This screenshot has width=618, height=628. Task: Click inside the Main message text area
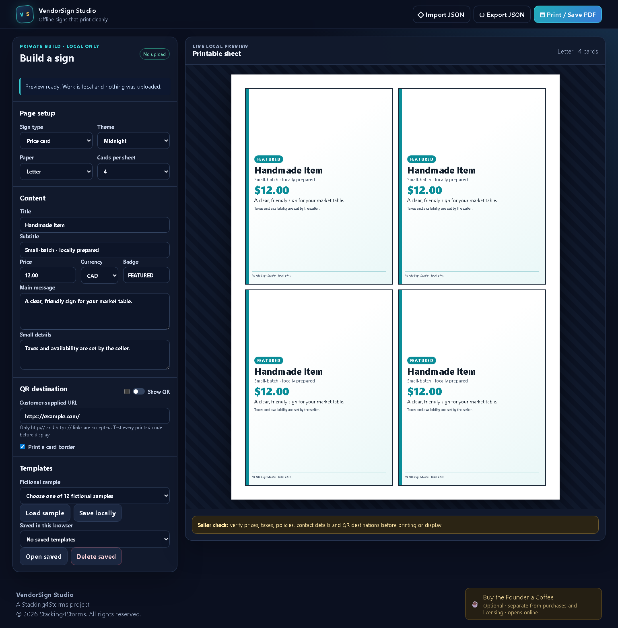tap(95, 311)
